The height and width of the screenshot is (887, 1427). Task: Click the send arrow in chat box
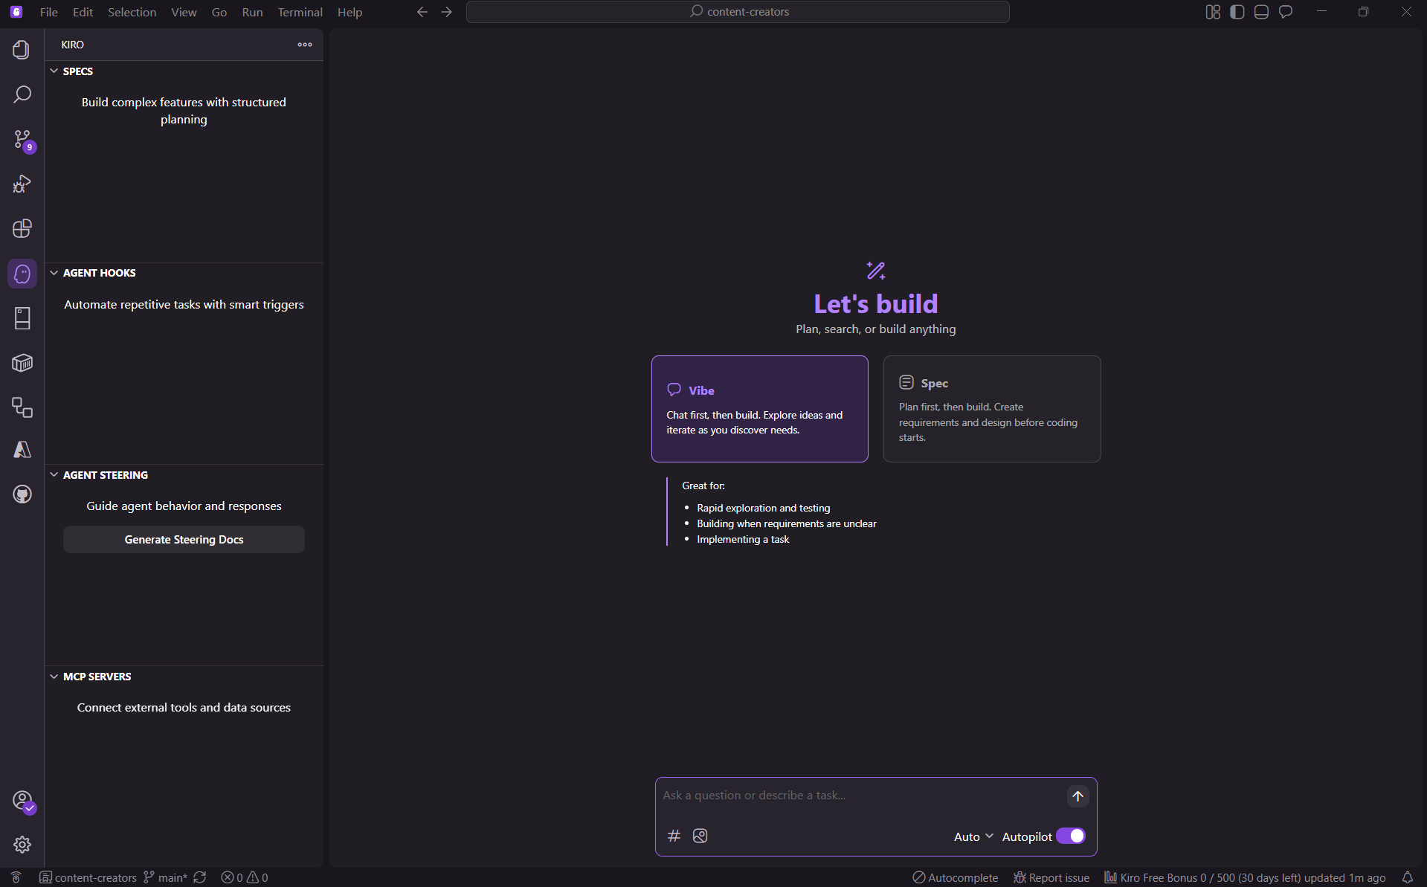(x=1078, y=796)
